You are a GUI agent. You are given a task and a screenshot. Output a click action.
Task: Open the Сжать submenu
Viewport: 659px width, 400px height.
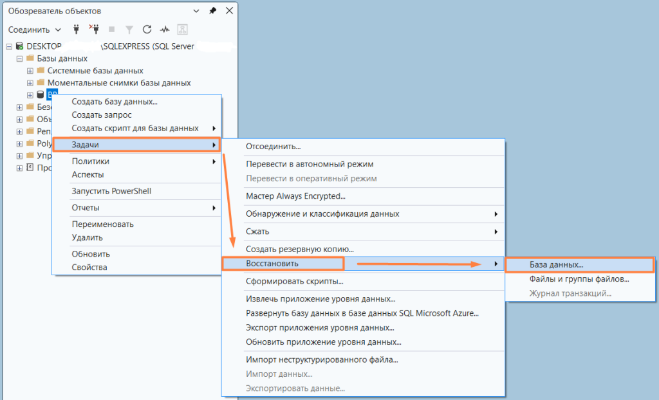click(363, 232)
